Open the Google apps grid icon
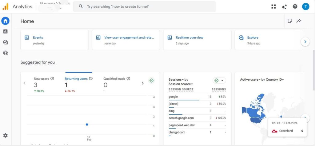 click(x=273, y=7)
